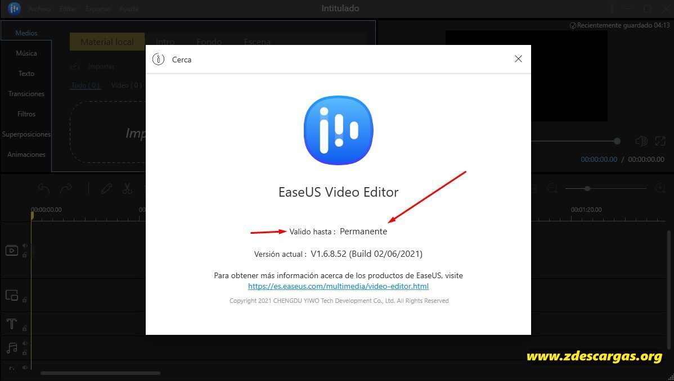This screenshot has width=674, height=381.
Task: Click the blue current time 00:00:00.00
Action: click(599, 160)
